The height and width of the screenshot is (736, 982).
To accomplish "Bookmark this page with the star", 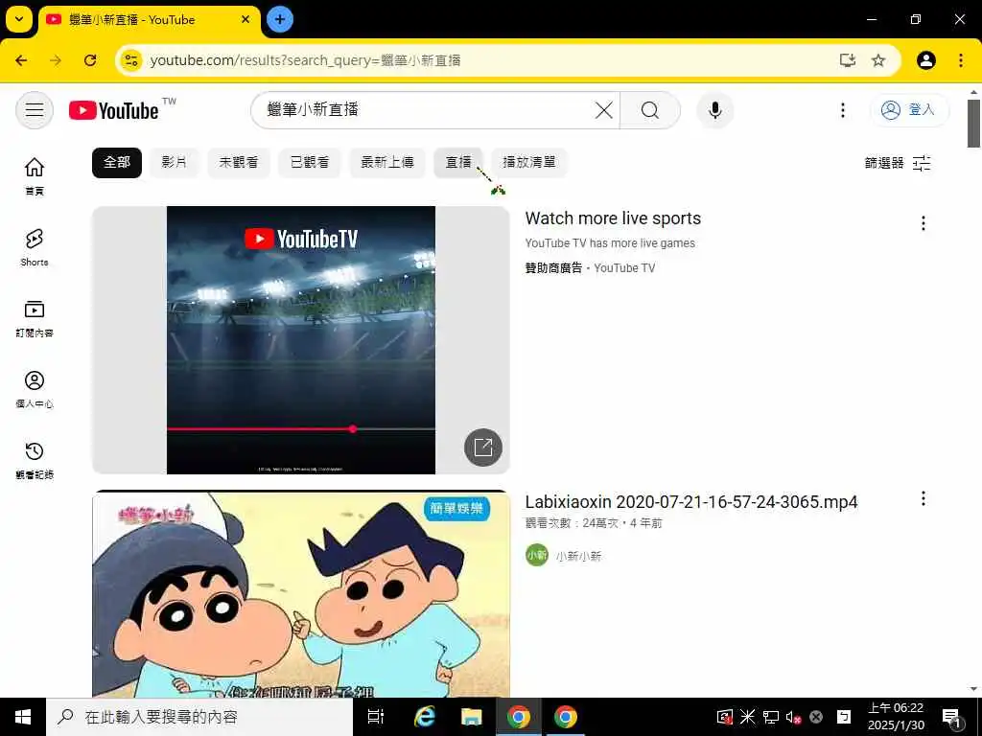I will point(878,60).
